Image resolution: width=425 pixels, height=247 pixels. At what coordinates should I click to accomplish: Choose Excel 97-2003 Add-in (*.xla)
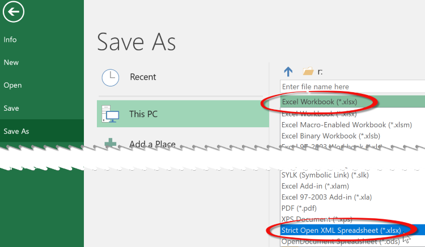pyautogui.click(x=326, y=197)
